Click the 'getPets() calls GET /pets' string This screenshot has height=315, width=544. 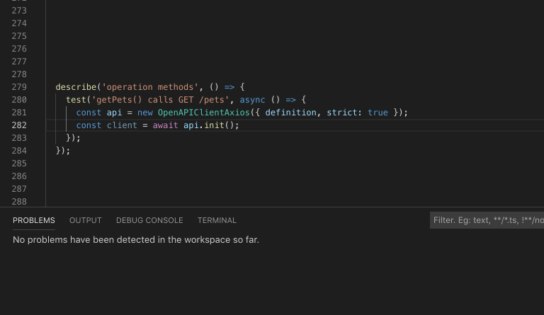click(160, 100)
